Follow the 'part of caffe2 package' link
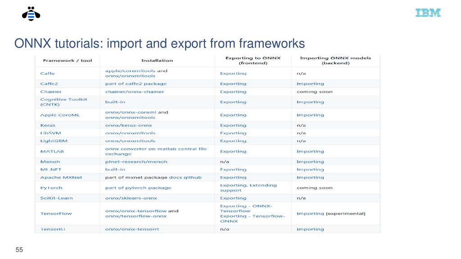The height and width of the screenshot is (259, 461). click(x=136, y=84)
